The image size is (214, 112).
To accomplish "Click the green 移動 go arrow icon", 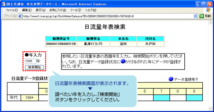I will (201, 16).
